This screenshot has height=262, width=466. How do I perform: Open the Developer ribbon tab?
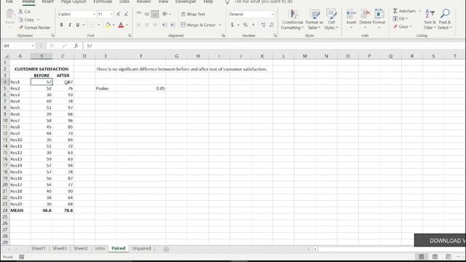(186, 1)
